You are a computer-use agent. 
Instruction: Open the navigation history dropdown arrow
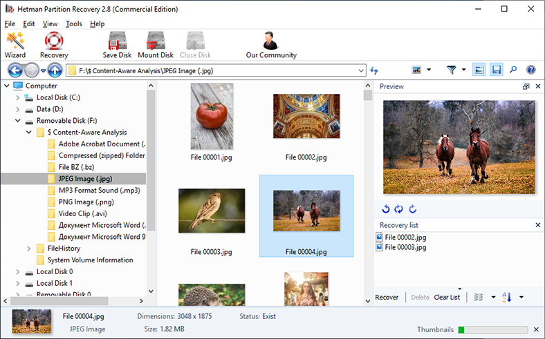[43, 71]
